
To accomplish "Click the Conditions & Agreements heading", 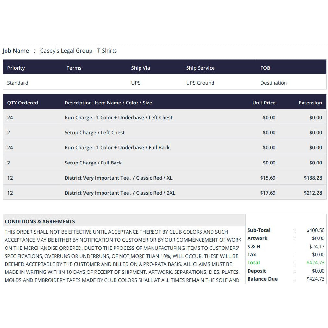I will [x=40, y=221].
